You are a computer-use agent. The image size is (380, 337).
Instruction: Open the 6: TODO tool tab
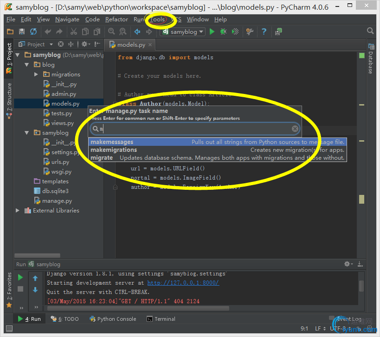coord(64,319)
